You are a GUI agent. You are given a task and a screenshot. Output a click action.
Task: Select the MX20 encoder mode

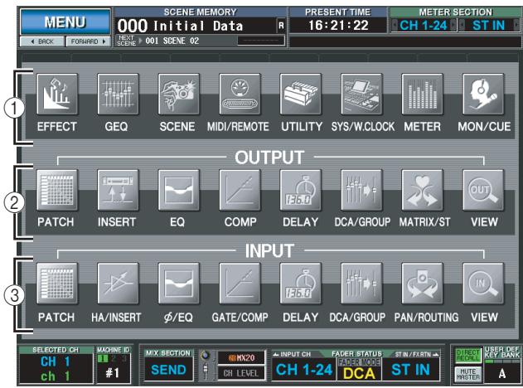click(x=241, y=358)
